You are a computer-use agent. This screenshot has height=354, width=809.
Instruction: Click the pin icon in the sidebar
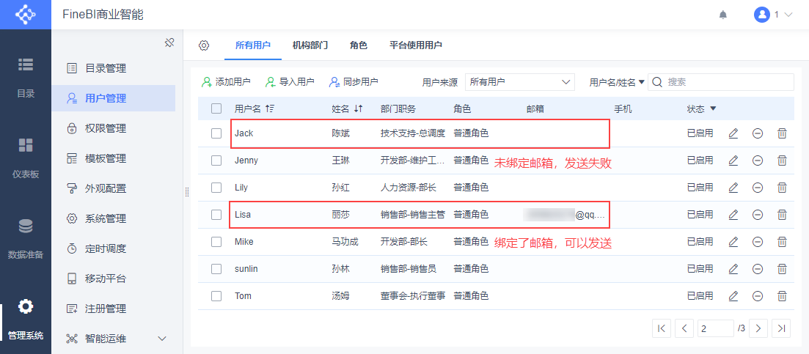pyautogui.click(x=169, y=43)
